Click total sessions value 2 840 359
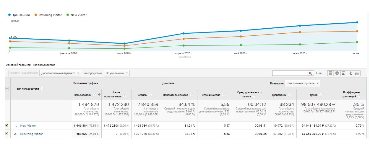 point(147,104)
